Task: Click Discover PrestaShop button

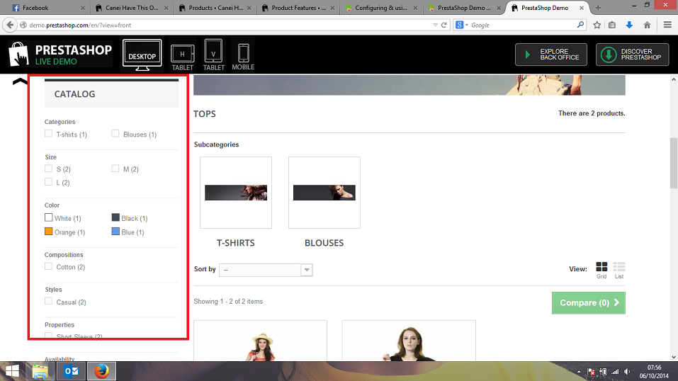Action: 632,55
